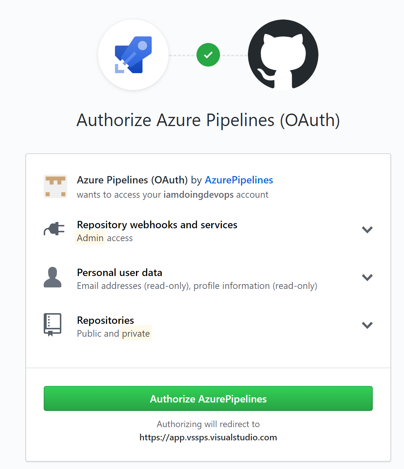Click the Repositories book icon
The height and width of the screenshot is (469, 404).
pyautogui.click(x=53, y=325)
